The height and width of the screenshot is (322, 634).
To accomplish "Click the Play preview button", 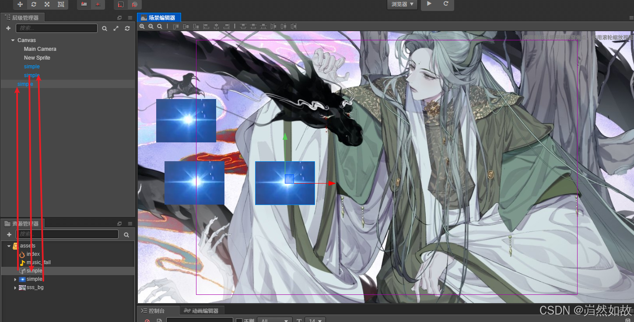I will pyautogui.click(x=429, y=4).
